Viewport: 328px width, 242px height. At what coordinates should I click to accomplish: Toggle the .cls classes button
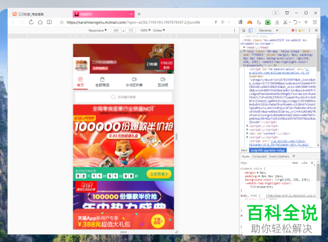pos(304,163)
